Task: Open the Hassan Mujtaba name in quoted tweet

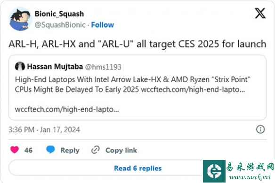Action: 55,67
